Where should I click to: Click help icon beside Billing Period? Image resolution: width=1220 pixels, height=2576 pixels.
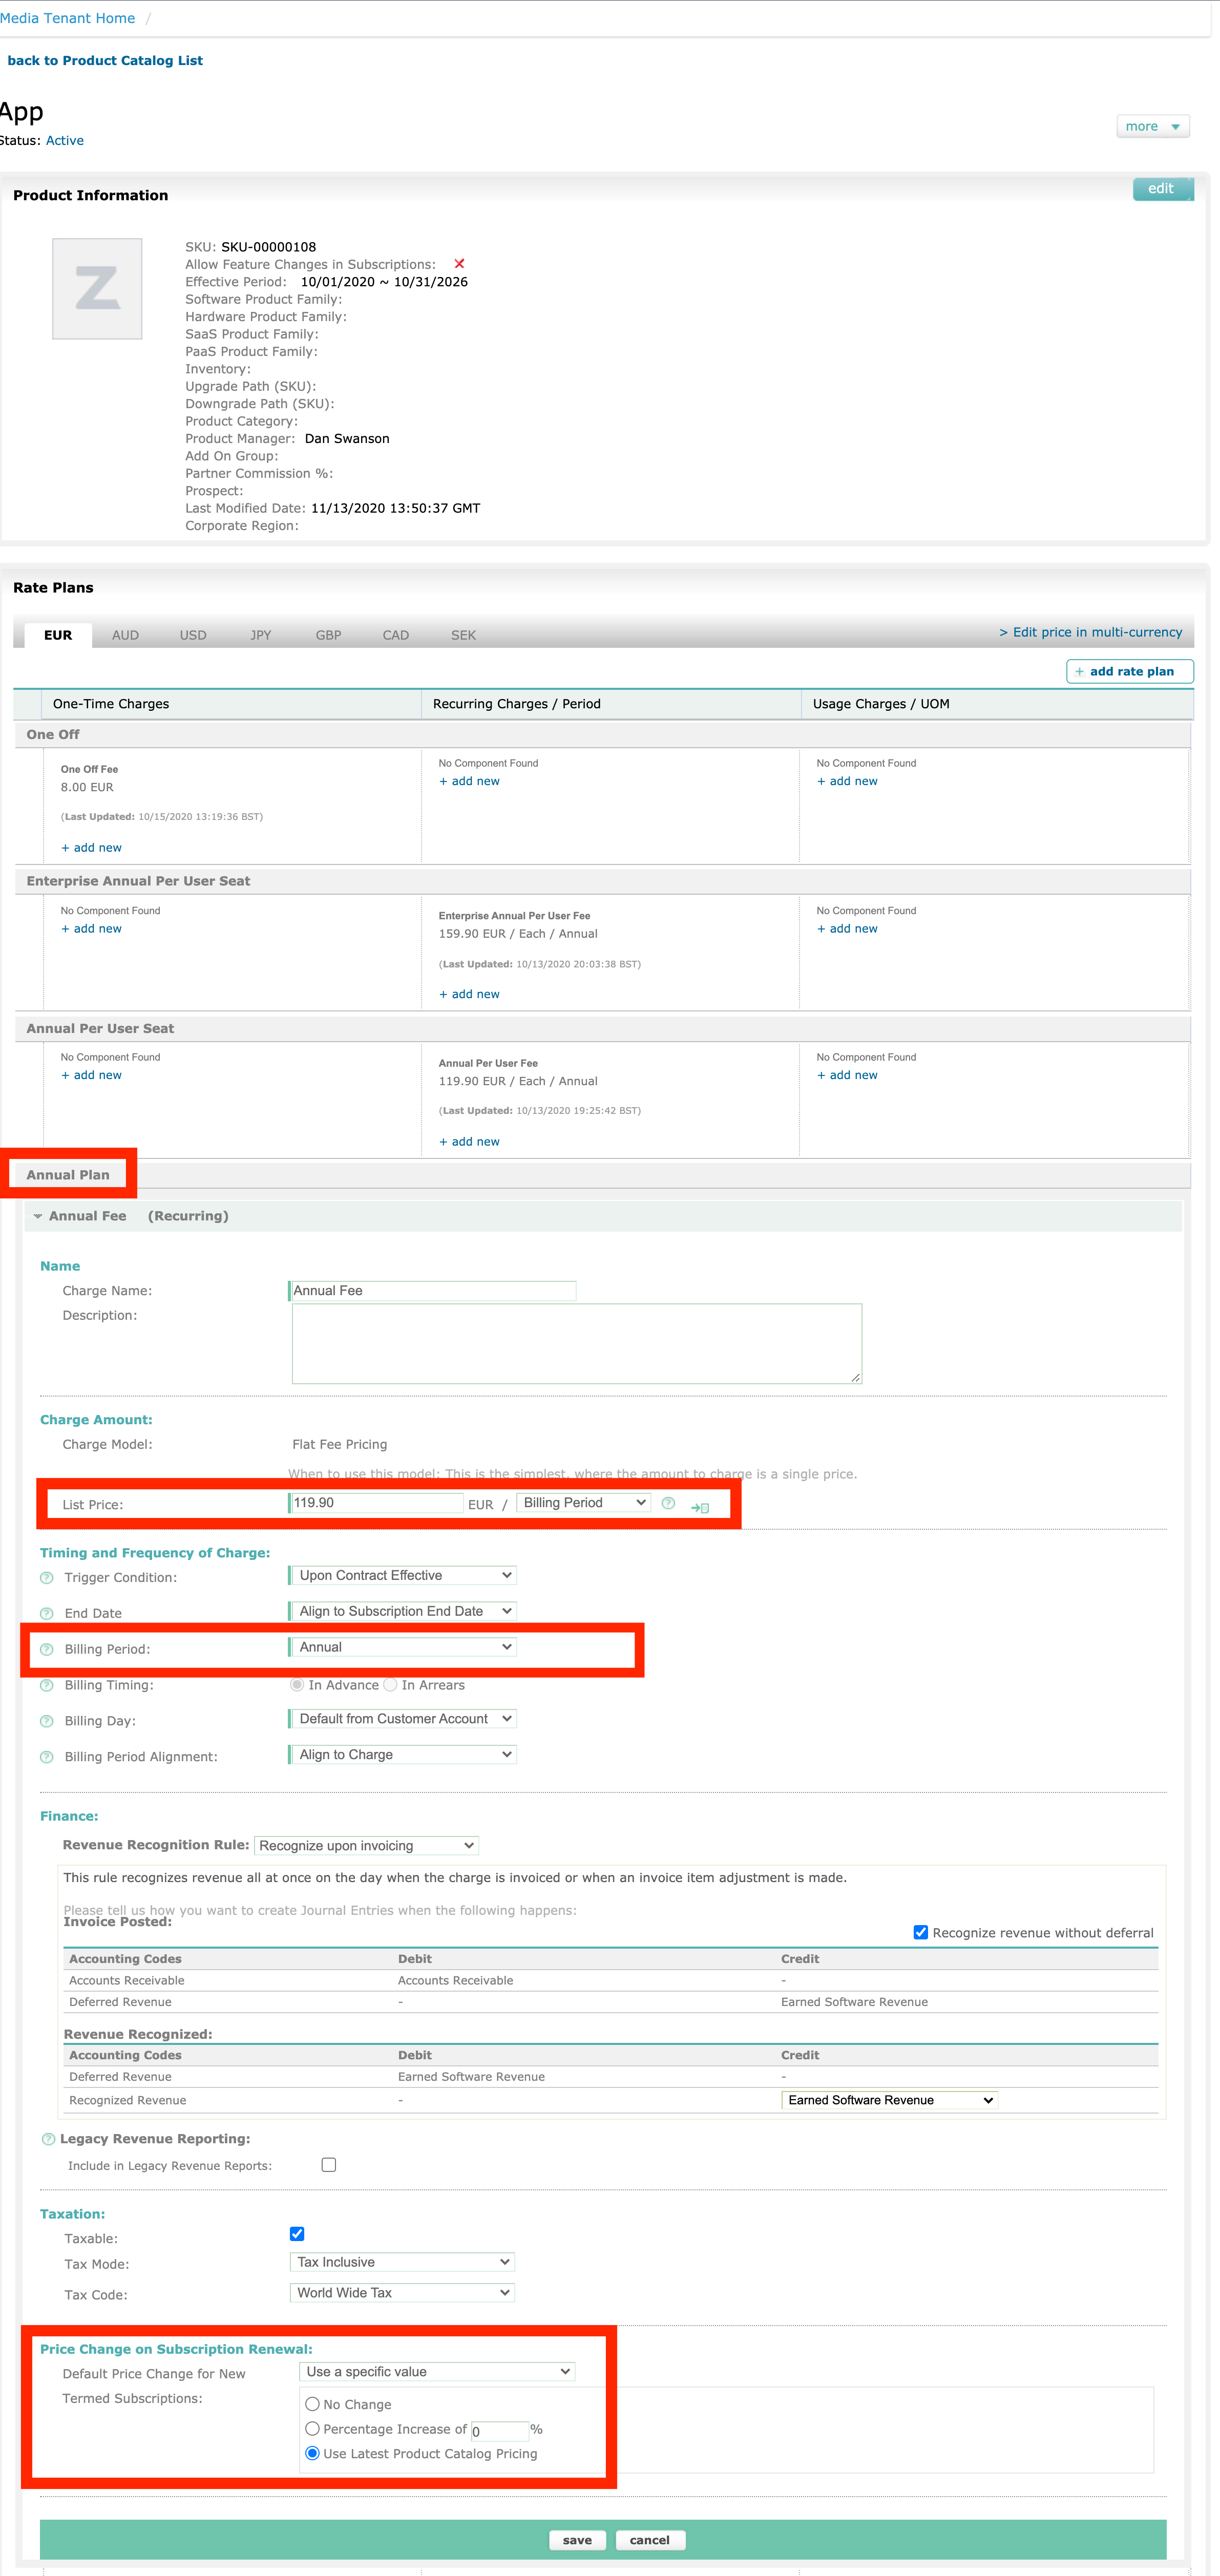pos(46,1650)
